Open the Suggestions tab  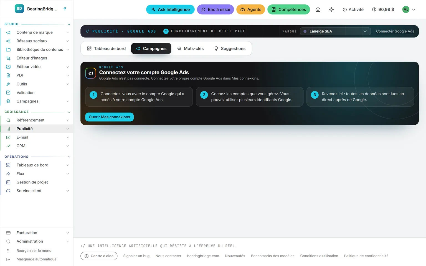230,48
